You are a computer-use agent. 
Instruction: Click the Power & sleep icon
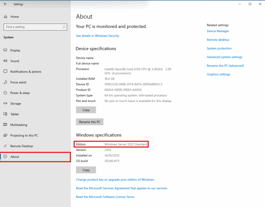(5, 93)
